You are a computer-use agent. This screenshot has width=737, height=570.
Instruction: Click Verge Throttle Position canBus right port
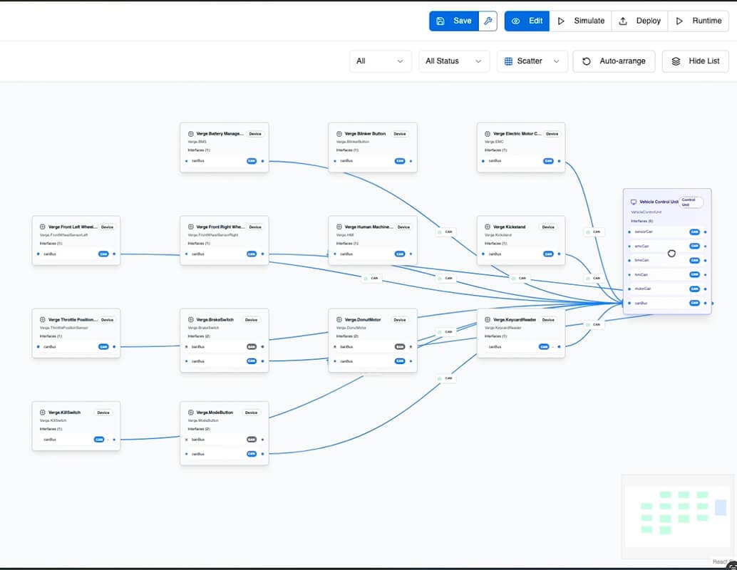pos(114,347)
